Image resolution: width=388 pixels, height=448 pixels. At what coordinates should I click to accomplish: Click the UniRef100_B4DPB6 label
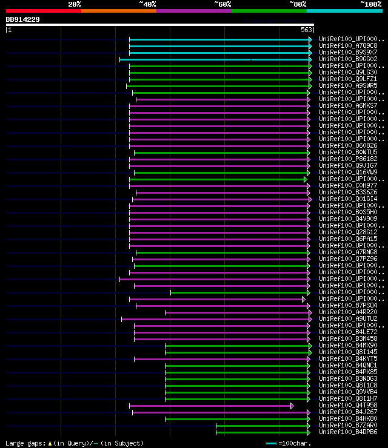pos(348,432)
